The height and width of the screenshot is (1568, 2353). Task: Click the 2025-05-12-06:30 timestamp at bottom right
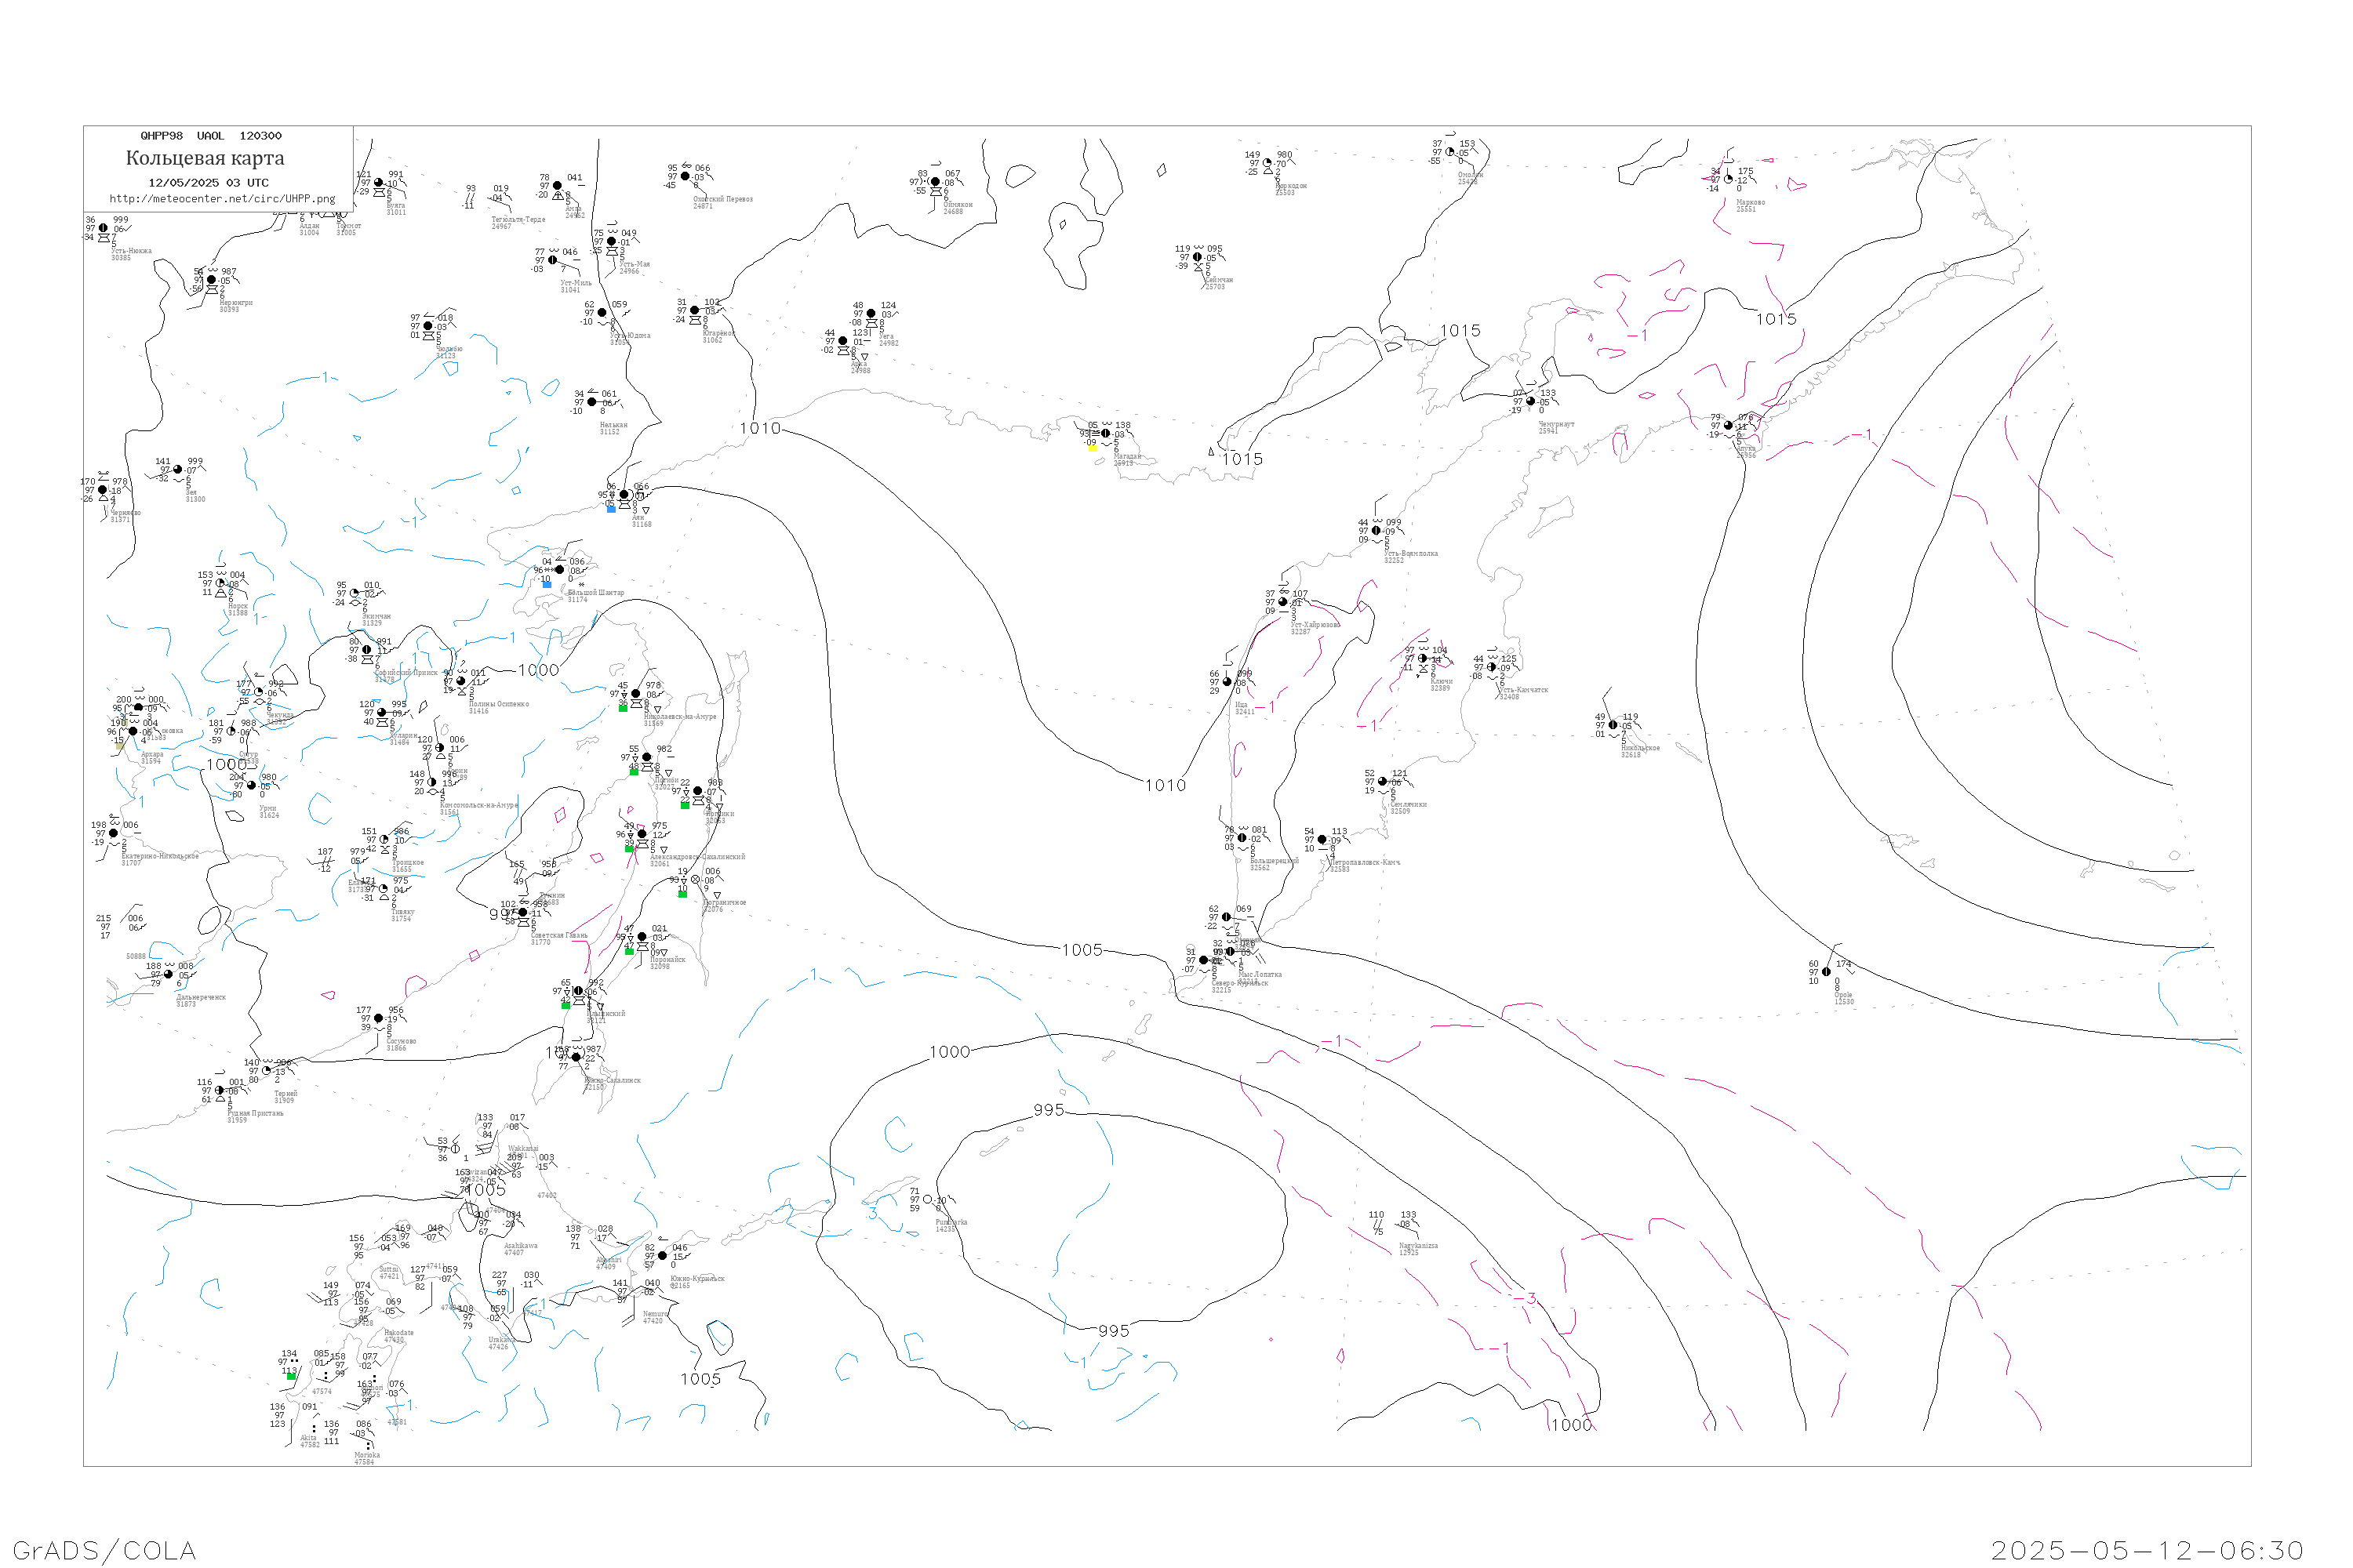2147,1550
